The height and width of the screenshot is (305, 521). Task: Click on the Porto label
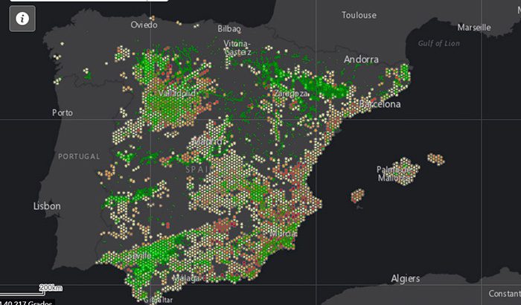63,113
